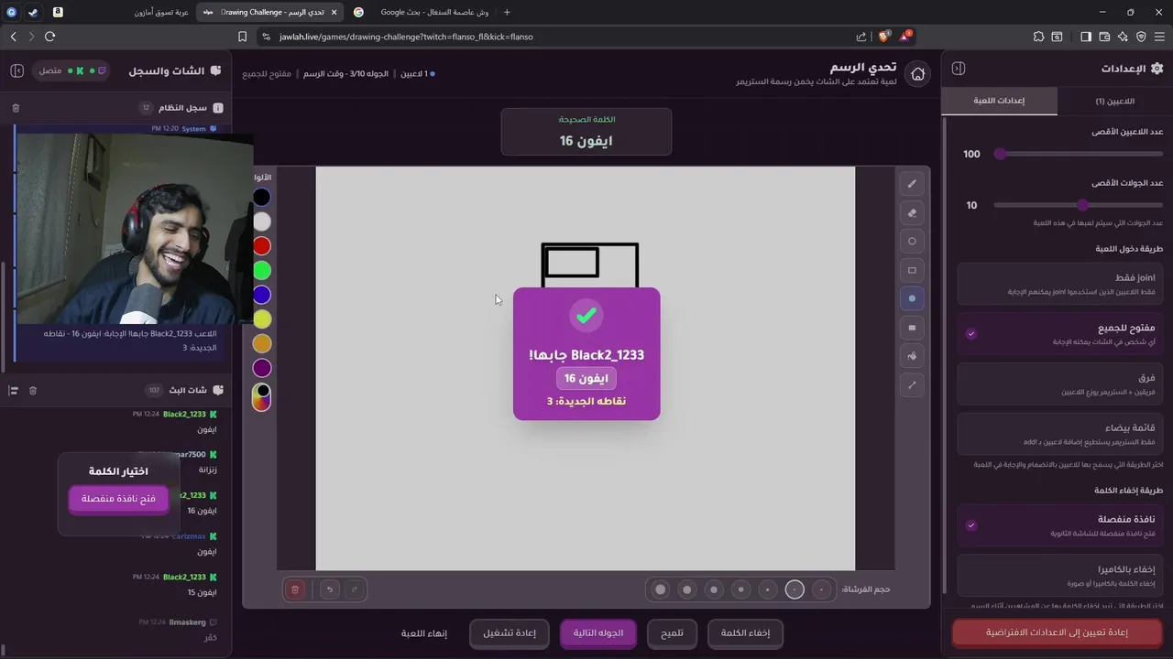Select the pencil drawing tool

(x=912, y=184)
